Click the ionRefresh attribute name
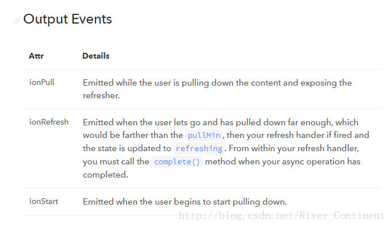 coord(49,122)
